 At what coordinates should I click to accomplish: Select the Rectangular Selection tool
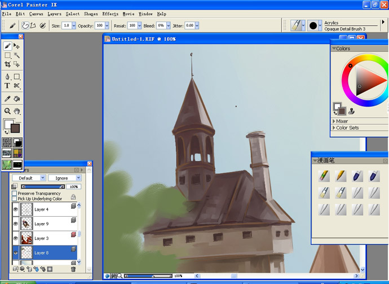[7, 55]
